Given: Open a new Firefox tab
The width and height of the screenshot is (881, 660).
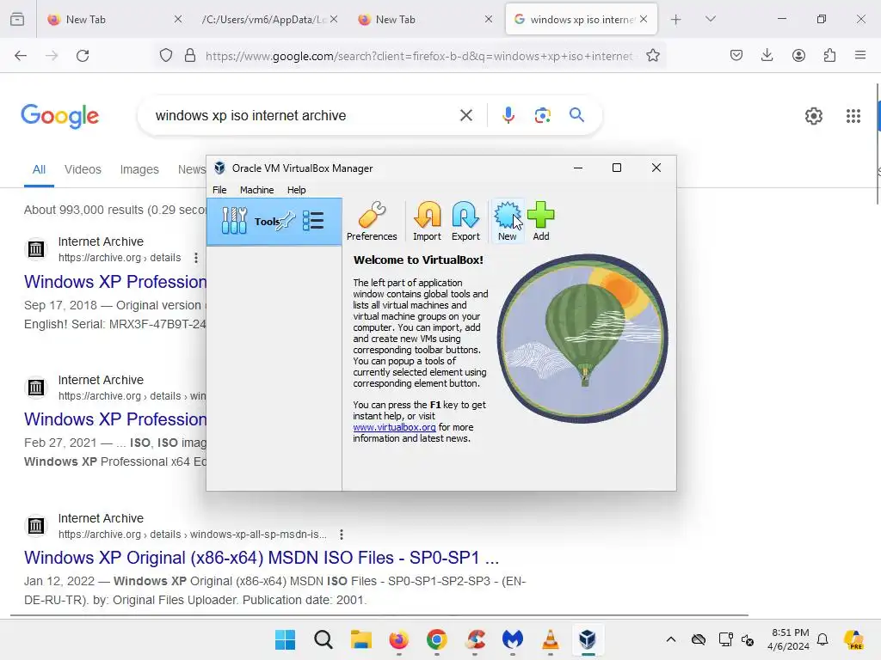Looking at the screenshot, I should coord(676,20).
